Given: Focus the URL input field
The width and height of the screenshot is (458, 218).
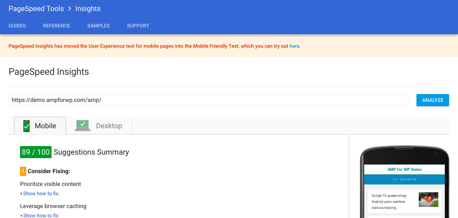Looking at the screenshot, I should [208, 100].
